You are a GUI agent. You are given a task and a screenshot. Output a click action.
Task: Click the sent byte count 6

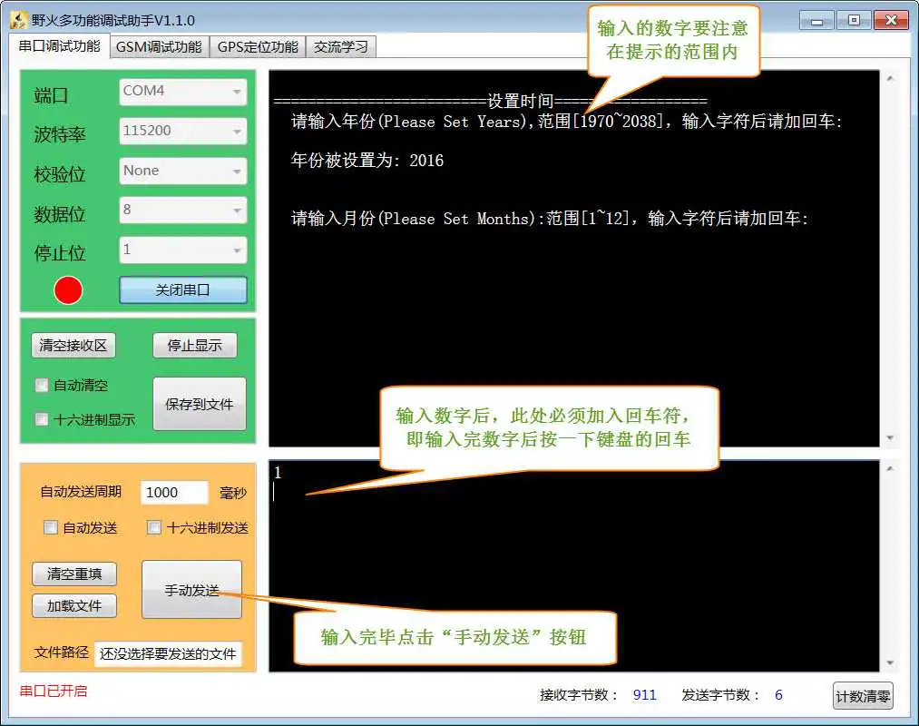[778, 695]
